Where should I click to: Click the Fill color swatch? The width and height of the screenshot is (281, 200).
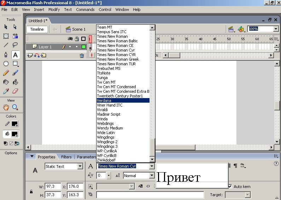[x=15, y=134]
